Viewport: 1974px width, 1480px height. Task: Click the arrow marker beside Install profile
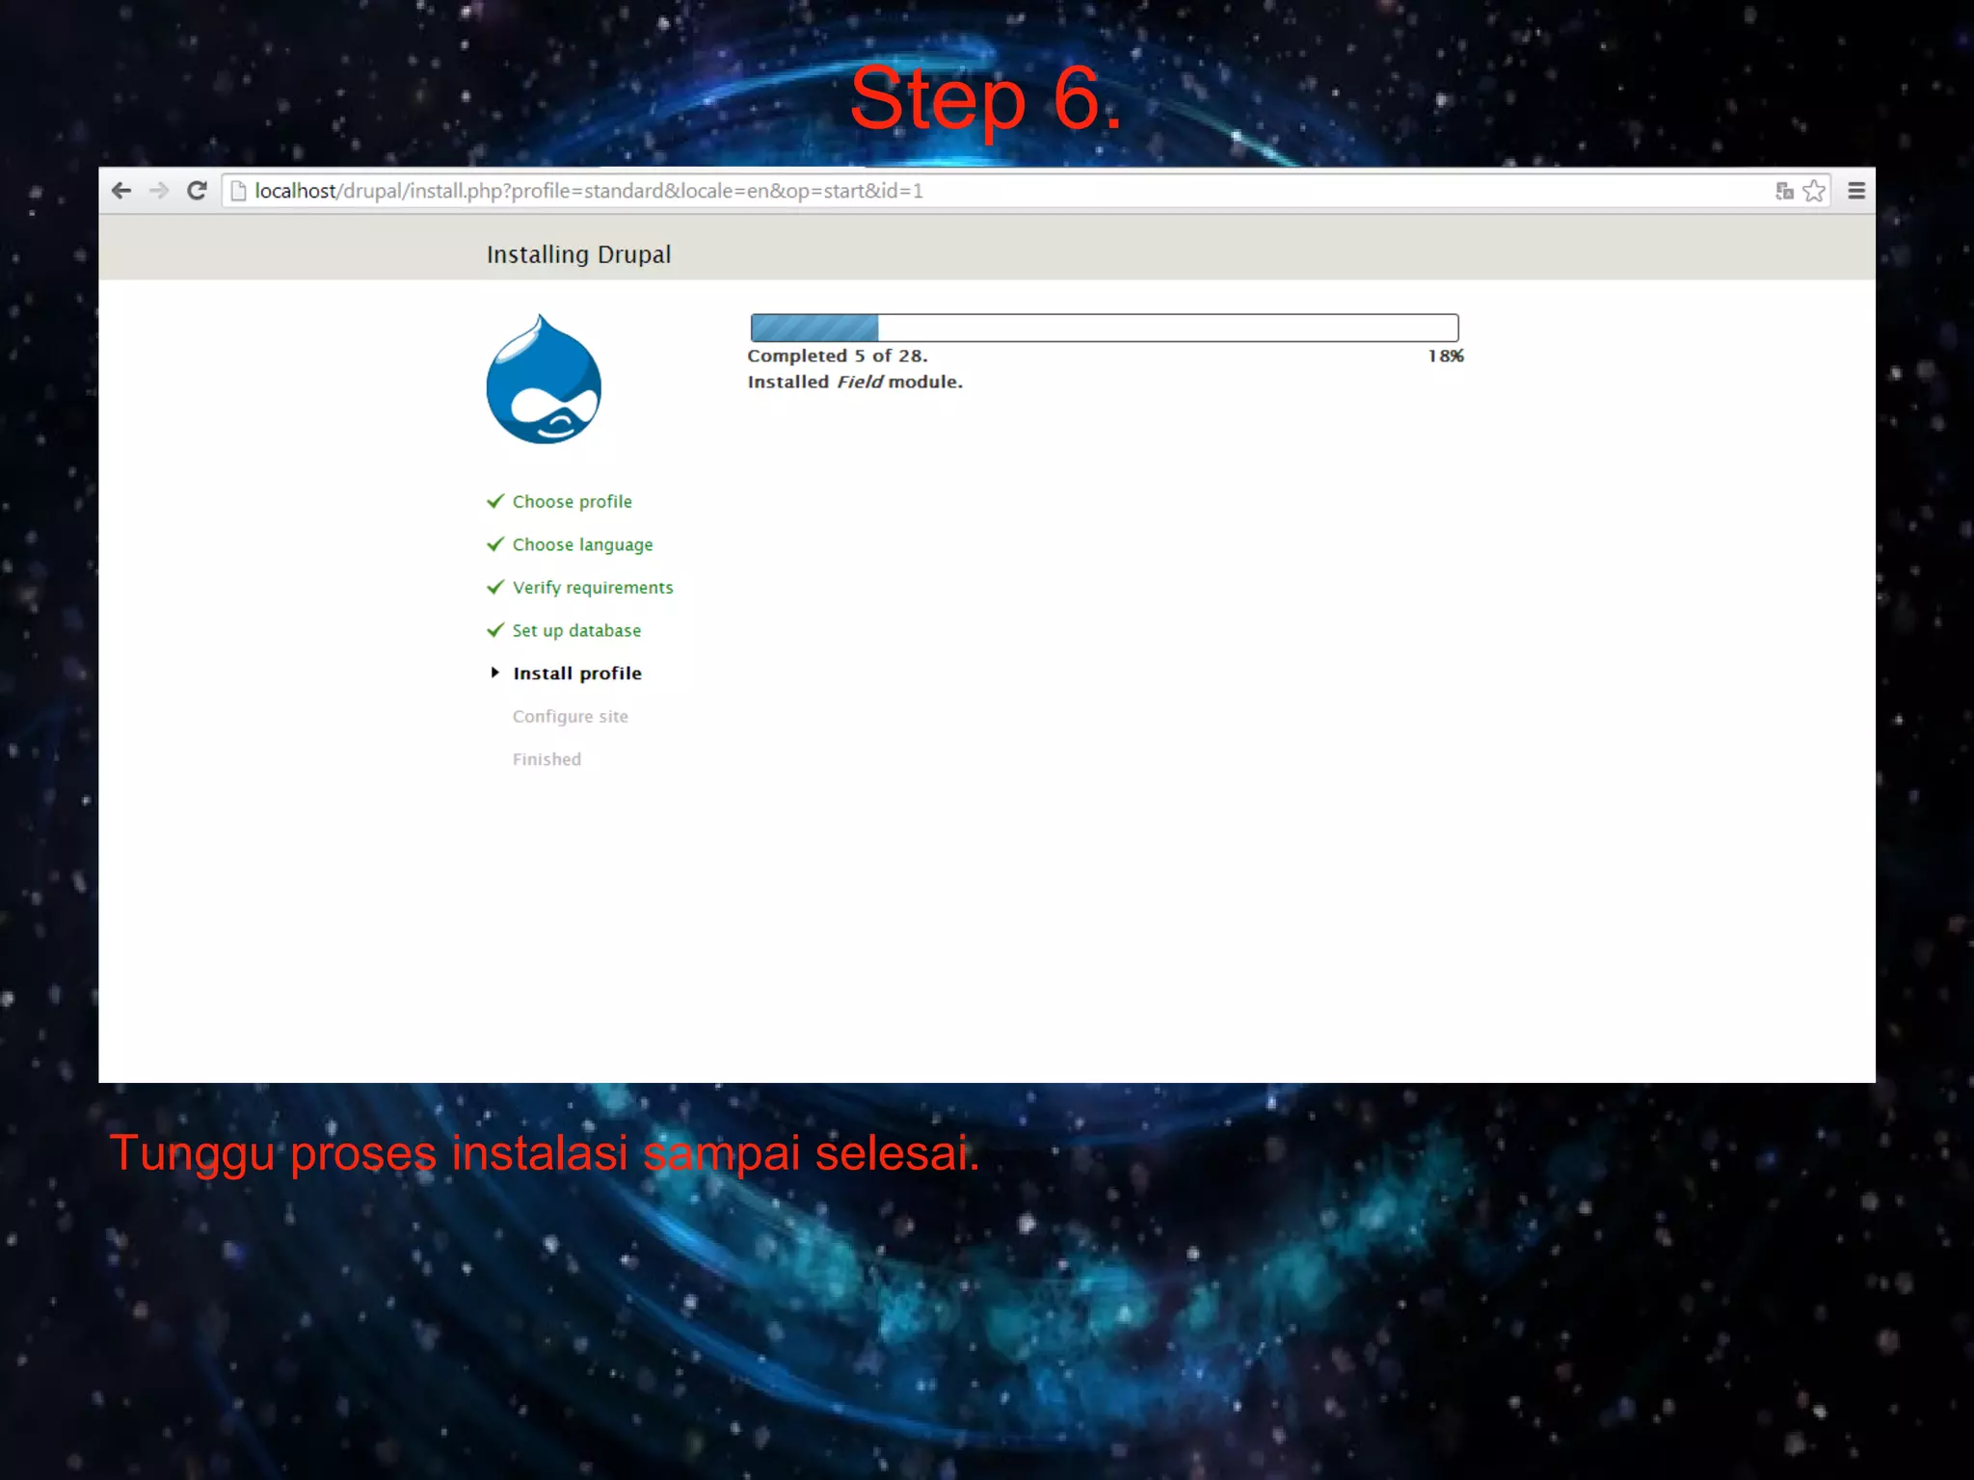pos(494,673)
